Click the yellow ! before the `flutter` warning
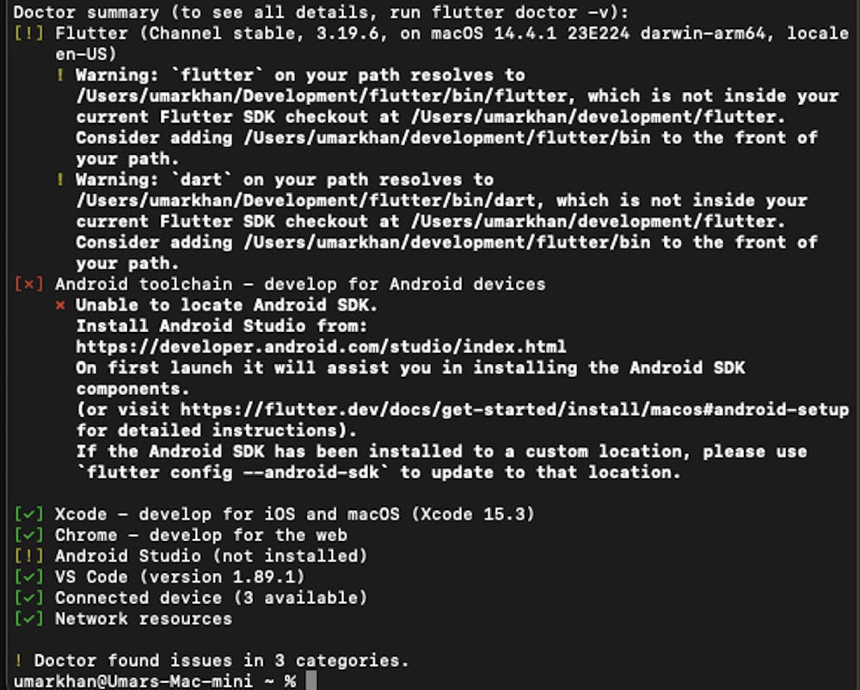The width and height of the screenshot is (860, 690). 60,75
